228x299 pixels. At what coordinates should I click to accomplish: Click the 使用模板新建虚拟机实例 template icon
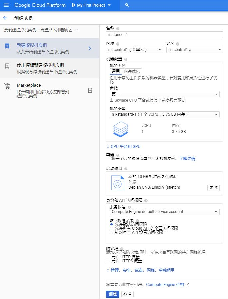[7, 66]
